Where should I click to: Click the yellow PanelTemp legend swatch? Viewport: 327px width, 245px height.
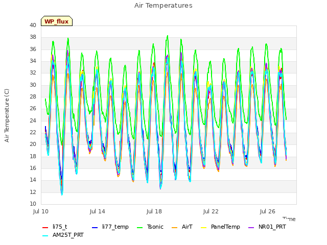tap(203, 228)
